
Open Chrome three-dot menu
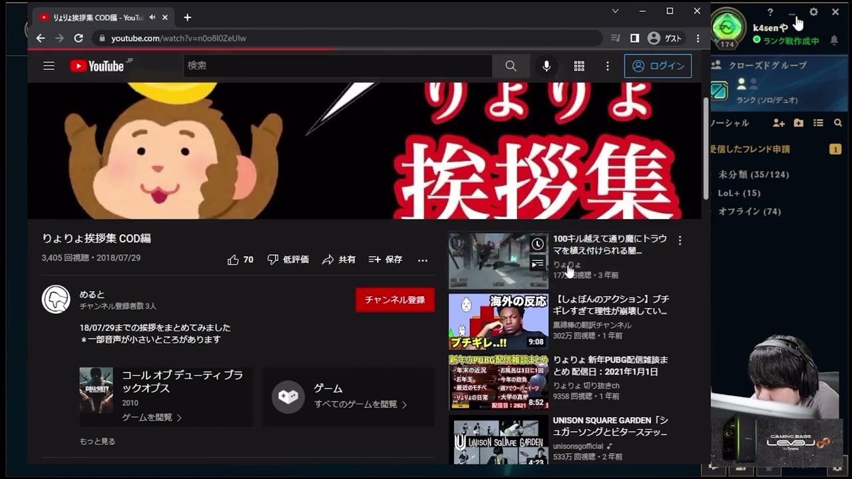click(698, 38)
